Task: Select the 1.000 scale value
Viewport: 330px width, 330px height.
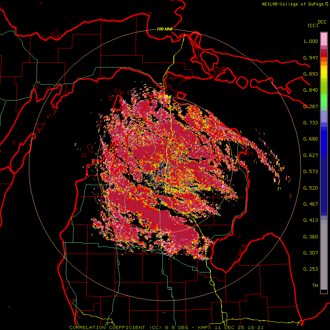Action: pos(311,41)
